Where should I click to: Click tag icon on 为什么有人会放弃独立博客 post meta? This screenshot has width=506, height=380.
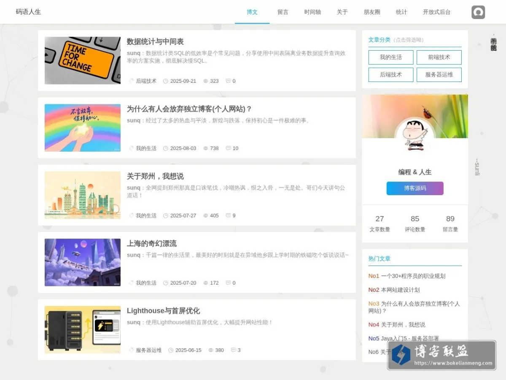coord(131,148)
